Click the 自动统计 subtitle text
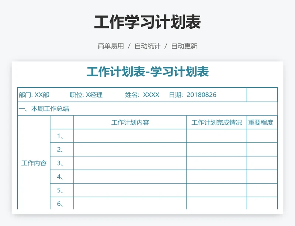The width and height of the screenshot is (295, 226). (x=147, y=46)
